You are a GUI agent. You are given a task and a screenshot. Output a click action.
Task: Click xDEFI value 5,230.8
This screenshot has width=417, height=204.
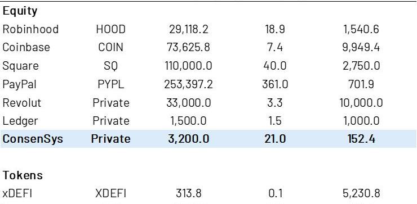tap(361, 193)
